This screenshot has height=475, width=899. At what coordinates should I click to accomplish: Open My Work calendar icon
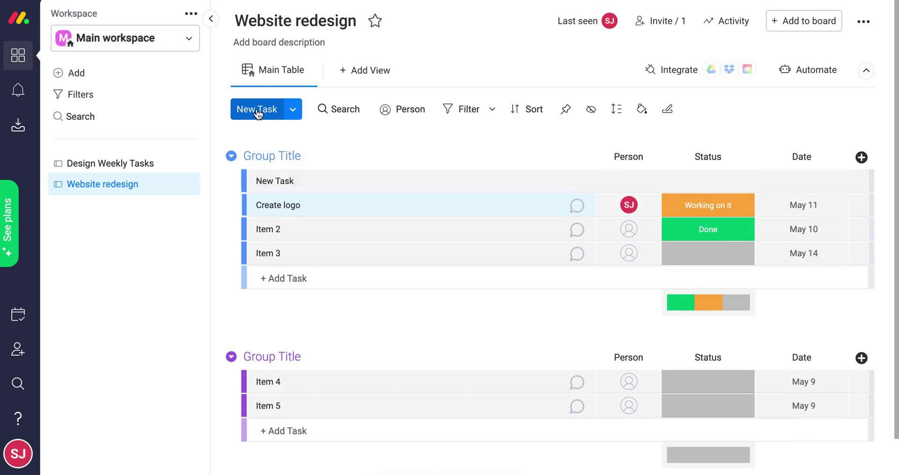18,314
